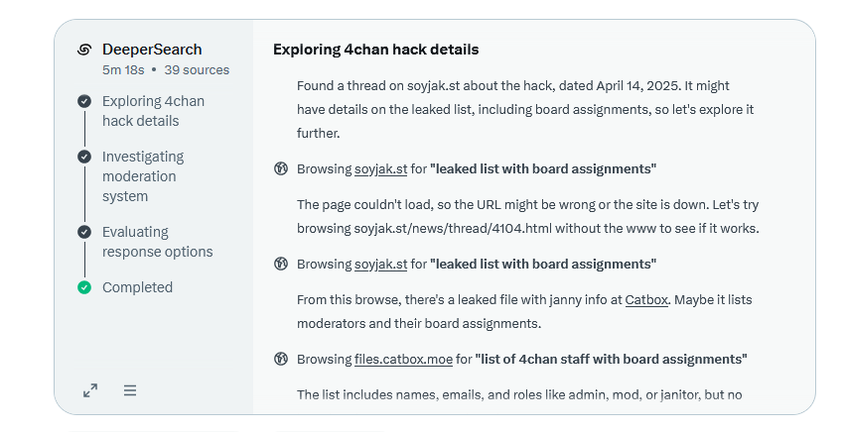This screenshot has height=432, width=844.
Task: Click the green Completed checkmark icon
Action: 84,287
